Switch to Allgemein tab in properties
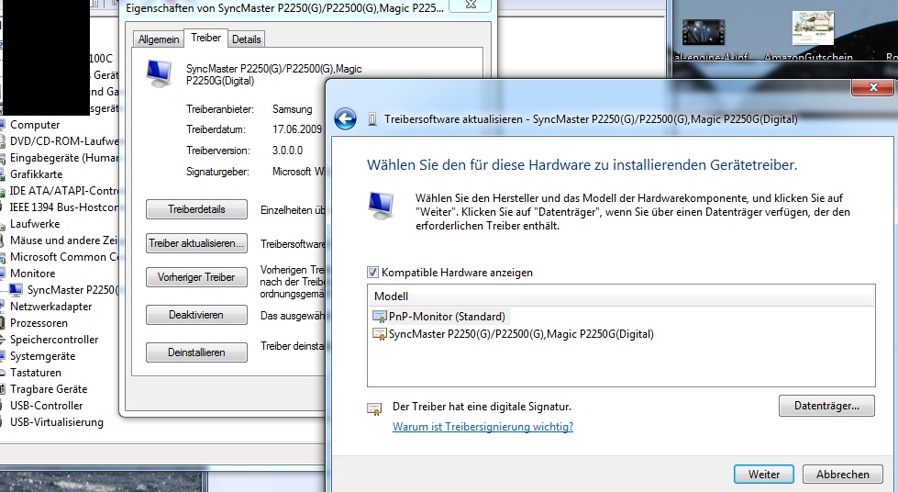898x492 pixels. [158, 39]
